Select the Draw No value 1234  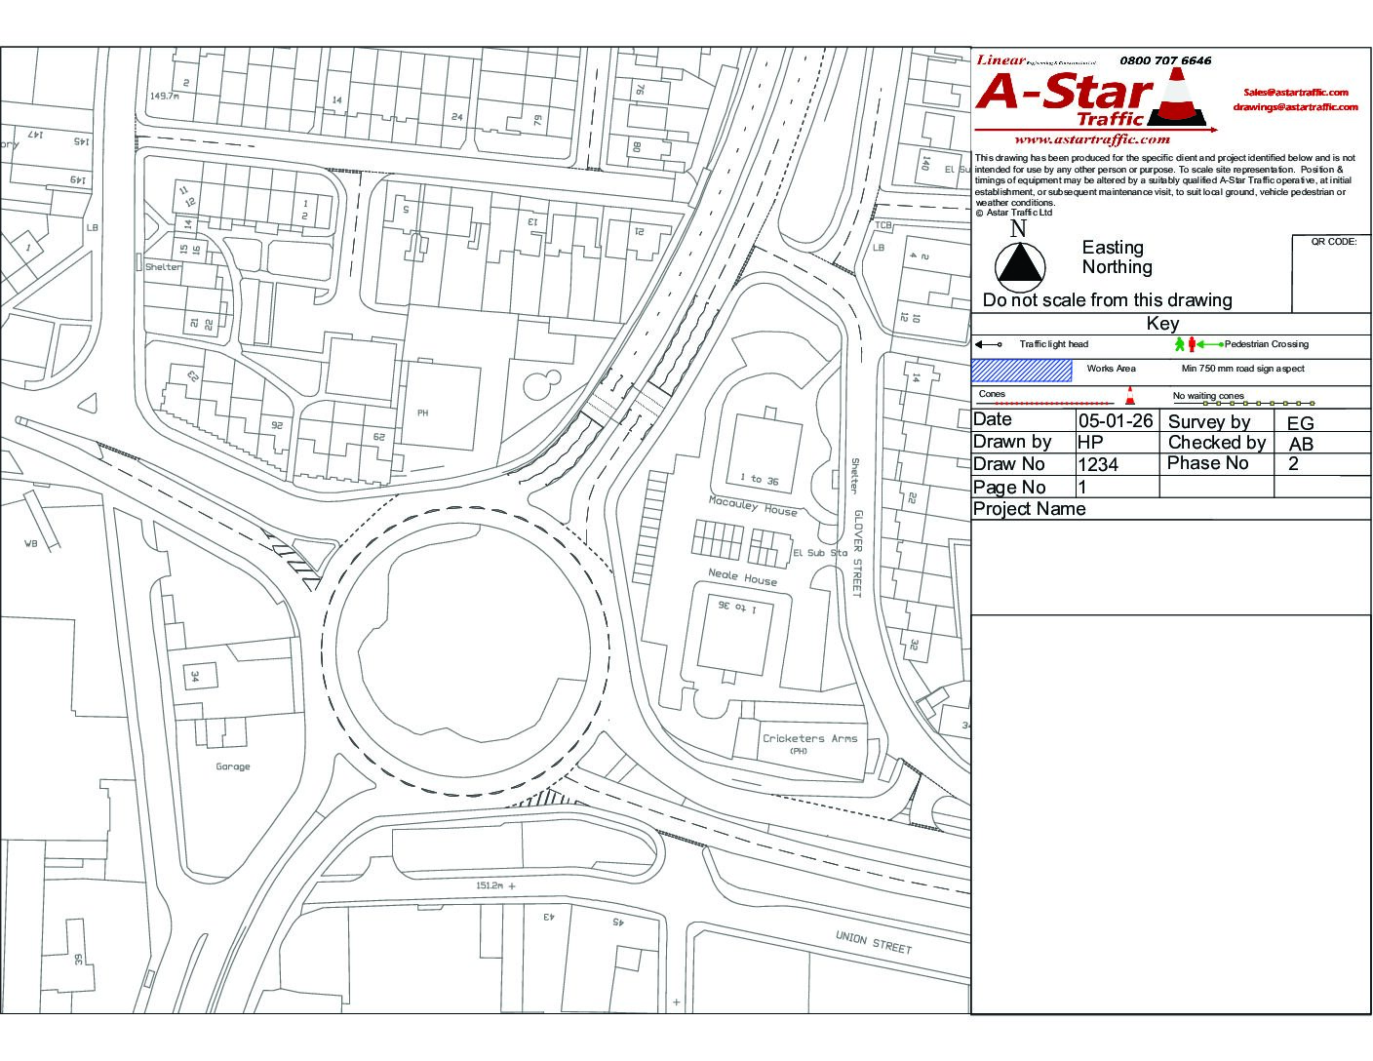coord(1098,464)
